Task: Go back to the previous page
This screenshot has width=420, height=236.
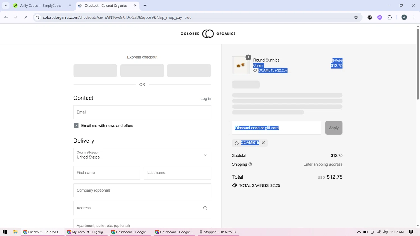Action: point(6,17)
